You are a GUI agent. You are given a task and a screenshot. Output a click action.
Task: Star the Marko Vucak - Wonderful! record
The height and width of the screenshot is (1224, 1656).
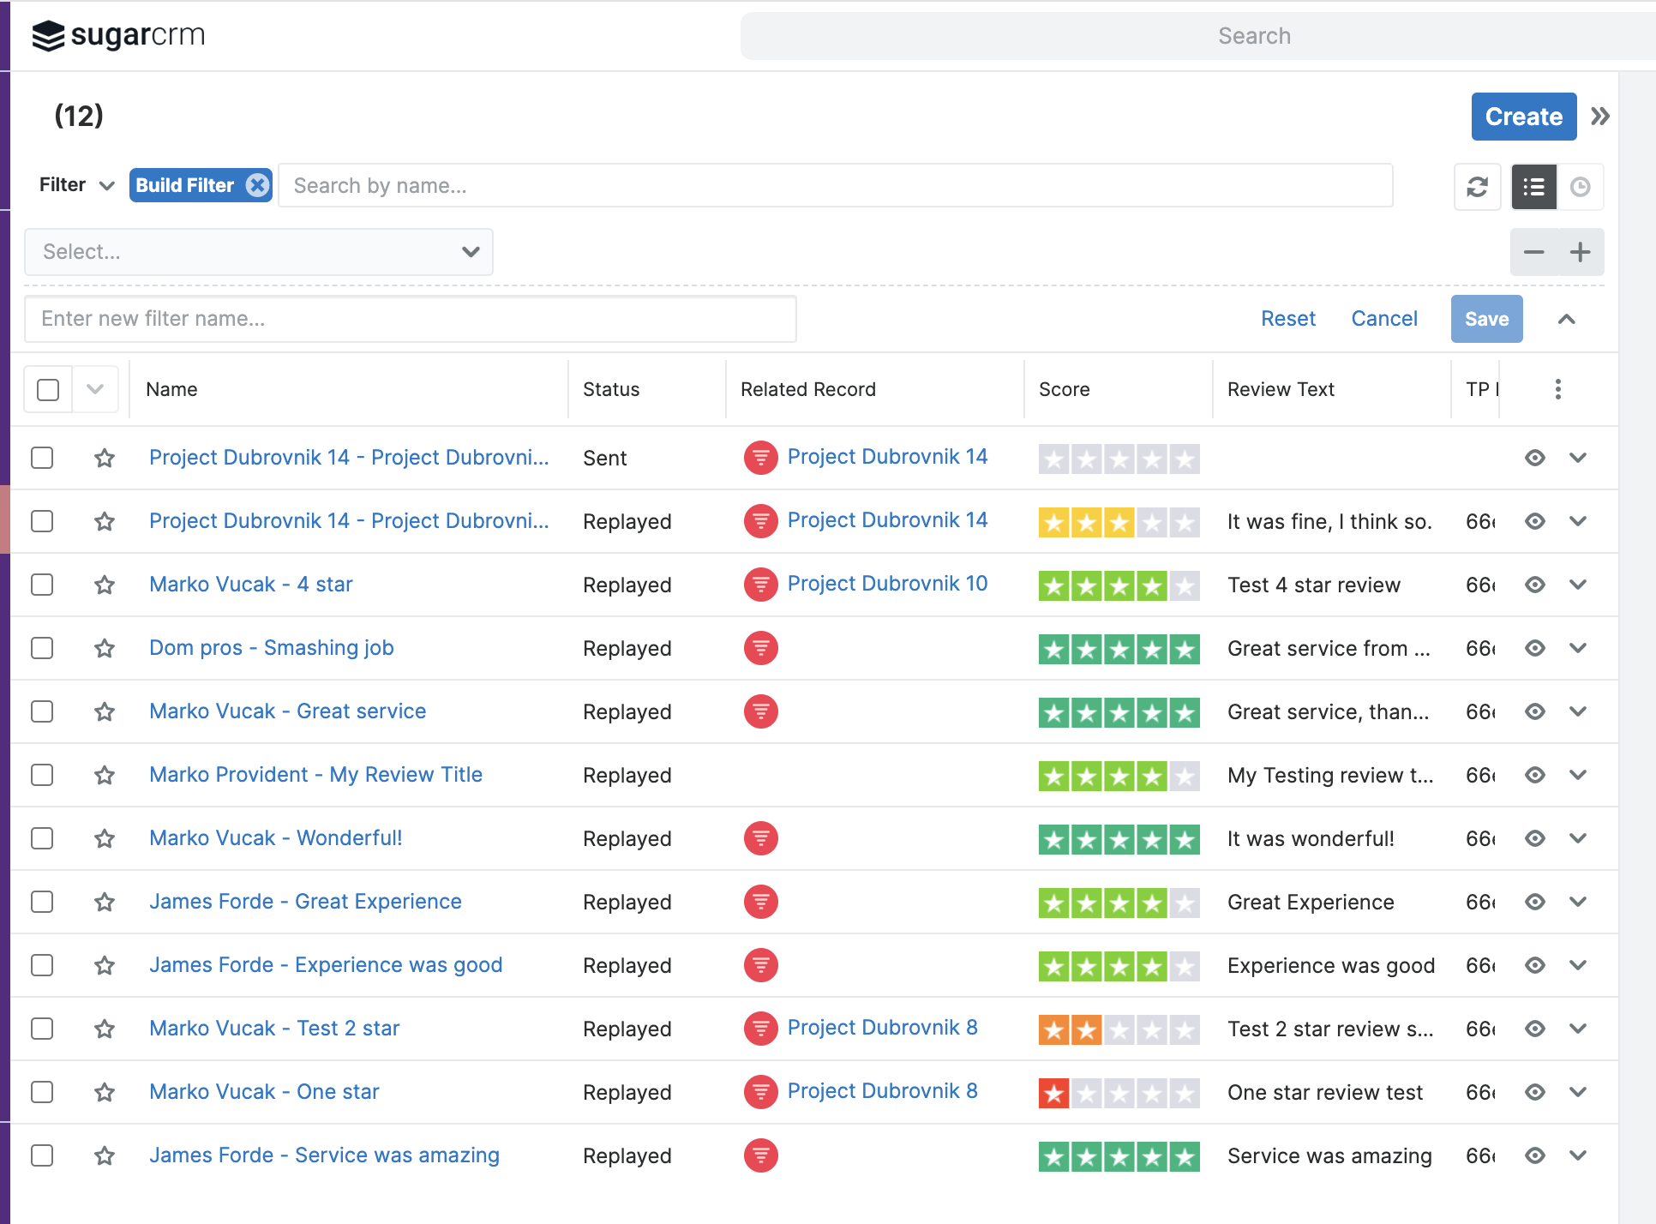[105, 838]
